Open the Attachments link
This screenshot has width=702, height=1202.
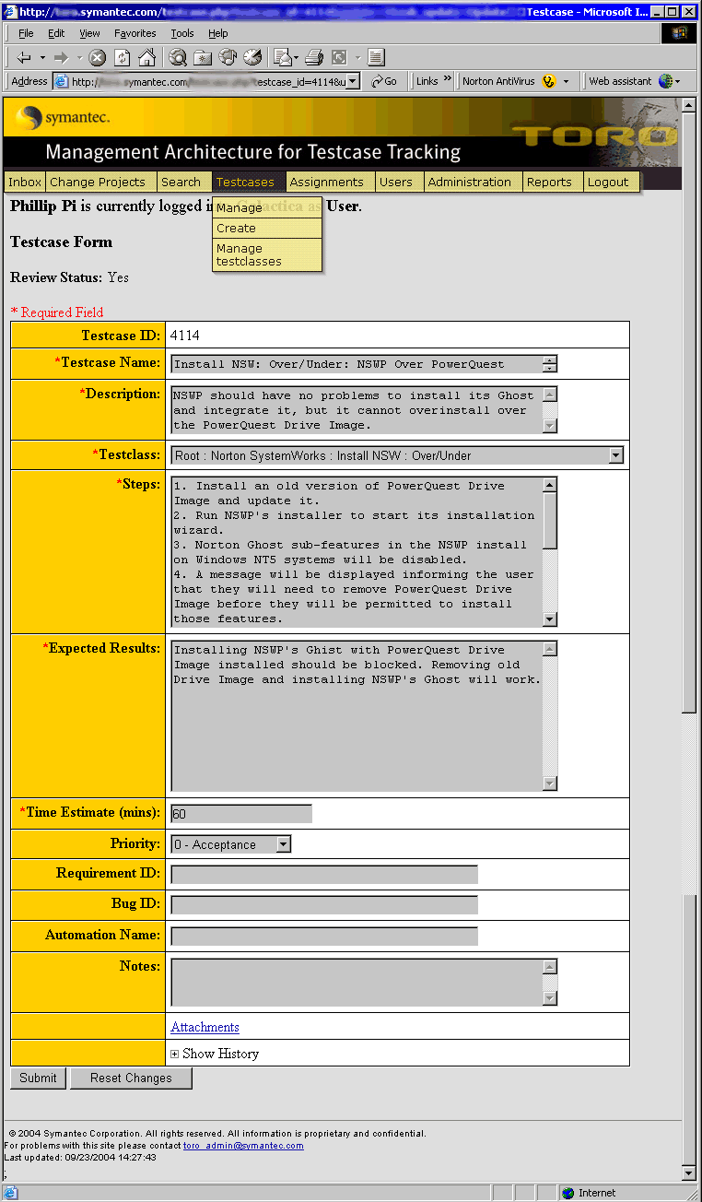click(205, 1027)
